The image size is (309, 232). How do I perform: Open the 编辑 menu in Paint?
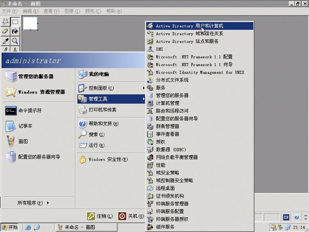pos(30,11)
